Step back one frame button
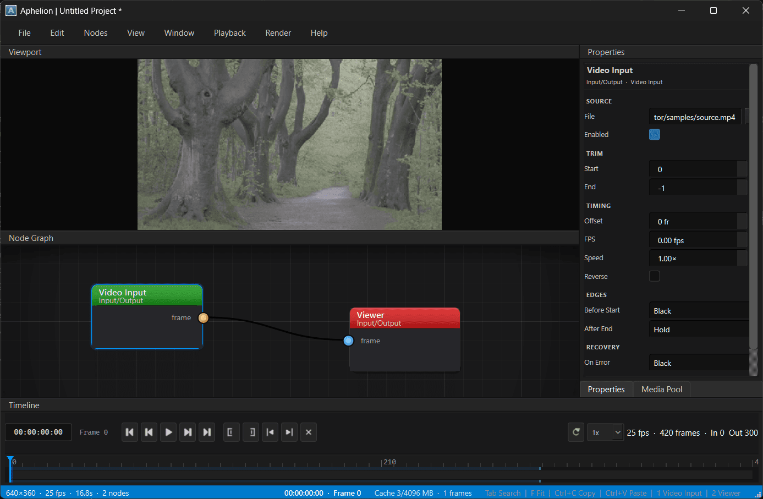Screen dimensions: 763x499 click(149, 432)
